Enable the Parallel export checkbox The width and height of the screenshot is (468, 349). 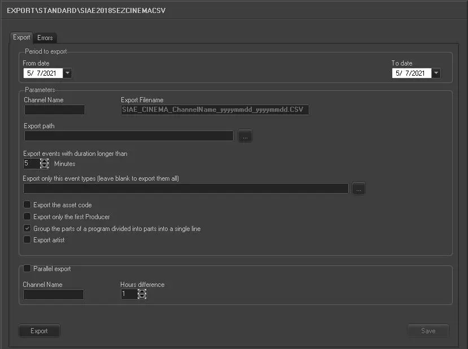tap(27, 269)
